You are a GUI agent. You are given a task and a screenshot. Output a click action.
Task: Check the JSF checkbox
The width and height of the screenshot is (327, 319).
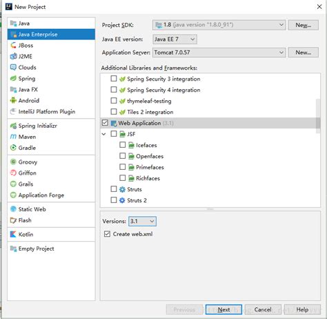point(114,134)
